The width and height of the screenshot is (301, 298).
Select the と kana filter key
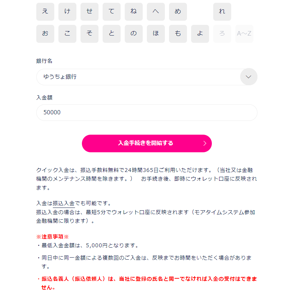(112, 34)
